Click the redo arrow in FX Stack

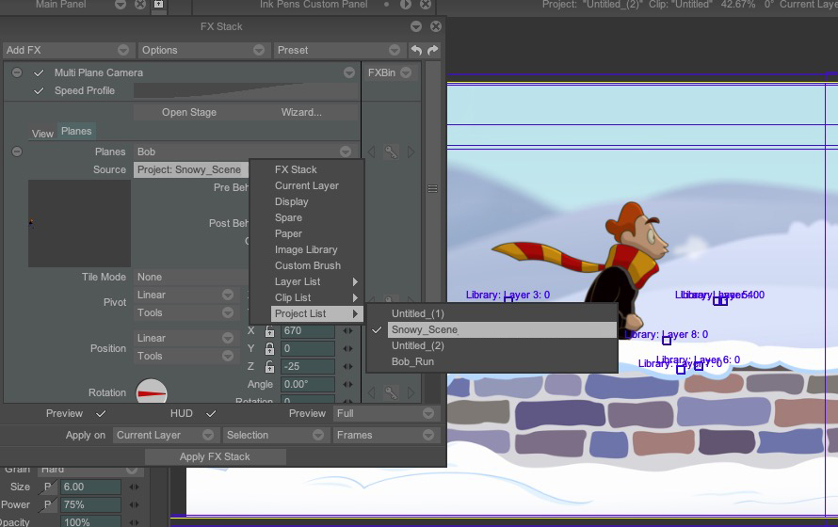[433, 50]
